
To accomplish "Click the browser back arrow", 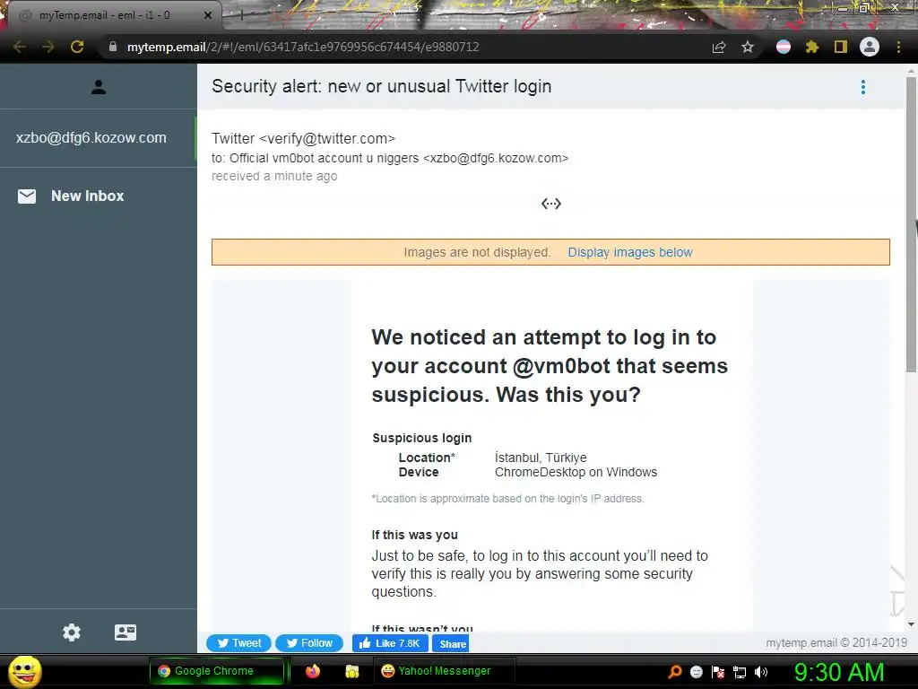I will (20, 47).
